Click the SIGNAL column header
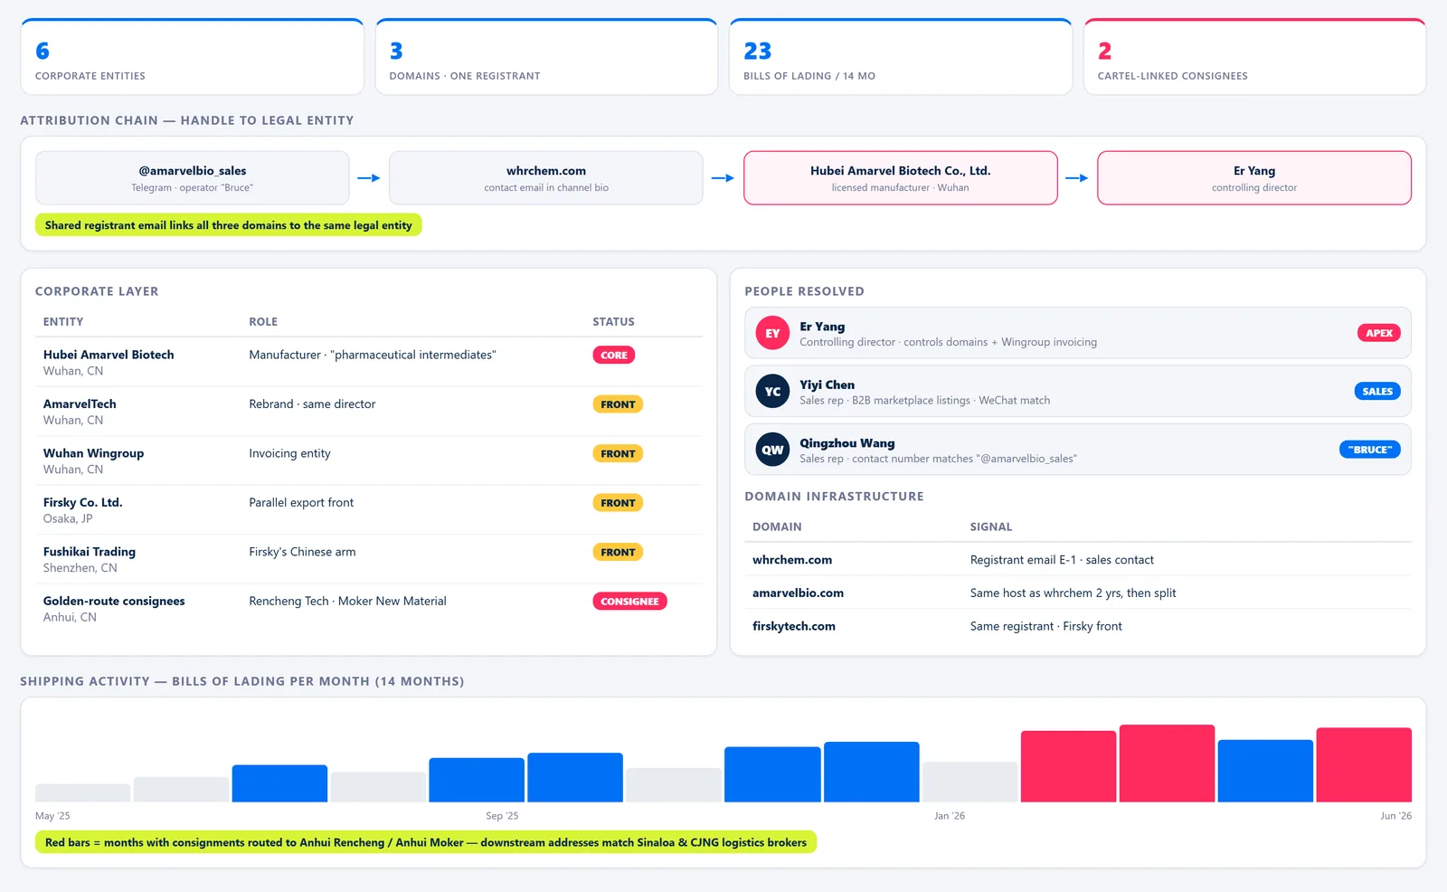The image size is (1447, 892). point(991,527)
